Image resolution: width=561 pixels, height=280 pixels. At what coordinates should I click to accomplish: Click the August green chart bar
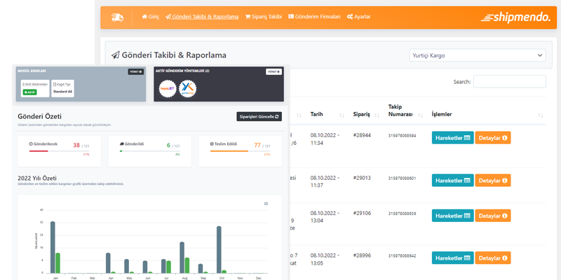coord(187,265)
